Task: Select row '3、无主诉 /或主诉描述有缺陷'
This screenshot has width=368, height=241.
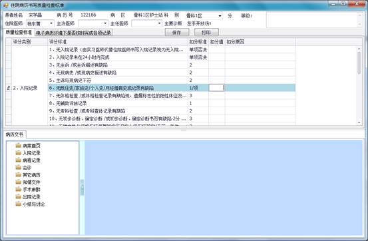Action: tap(118, 65)
